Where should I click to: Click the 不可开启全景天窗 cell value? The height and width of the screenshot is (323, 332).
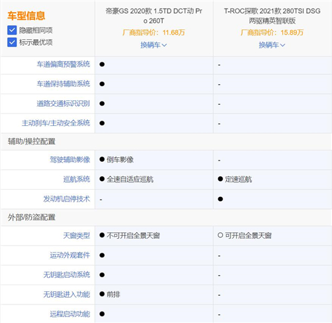[133, 235]
